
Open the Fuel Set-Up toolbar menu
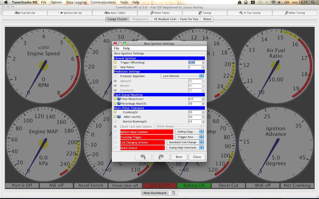[25, 13]
